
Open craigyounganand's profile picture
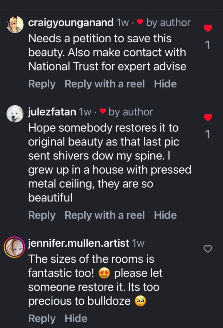pos(15,25)
